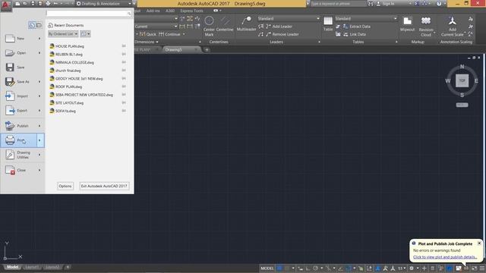Select the Center Mark tool
This screenshot has height=273, width=486.
[x=209, y=27]
